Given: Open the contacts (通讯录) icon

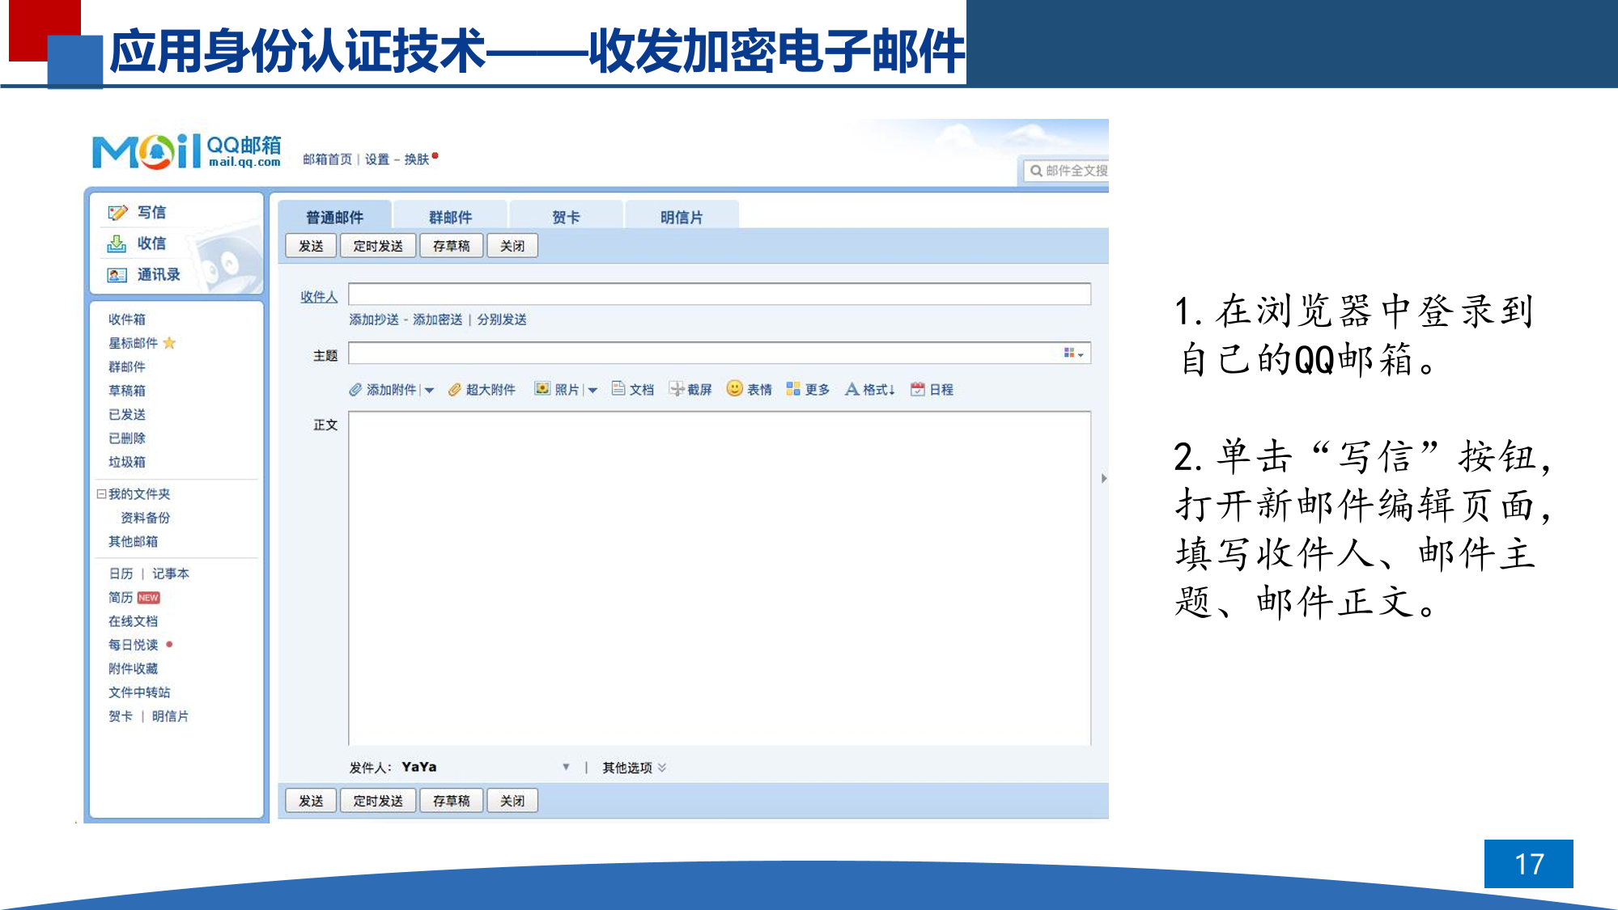Looking at the screenshot, I should coord(117,275).
